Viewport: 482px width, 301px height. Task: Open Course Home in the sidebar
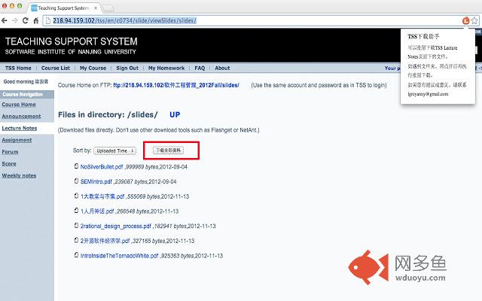(19, 105)
